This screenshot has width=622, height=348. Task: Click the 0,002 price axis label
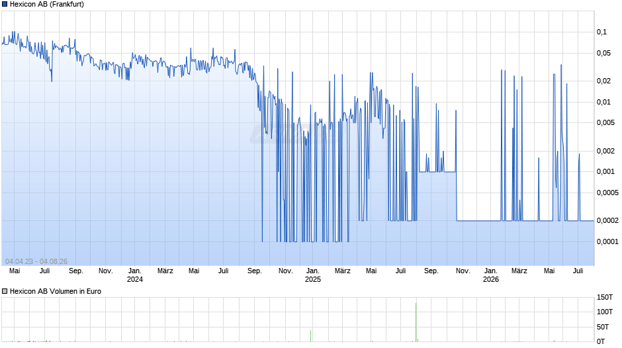(x=605, y=151)
